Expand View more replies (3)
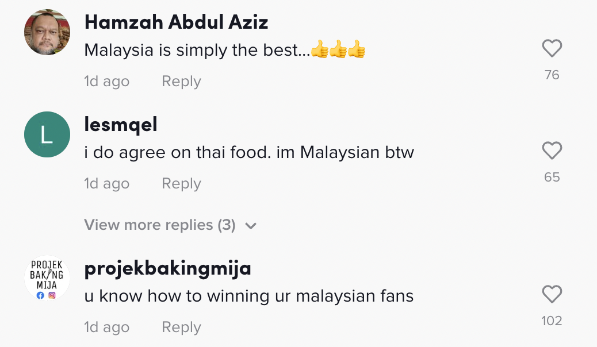The image size is (597, 347). (x=160, y=225)
